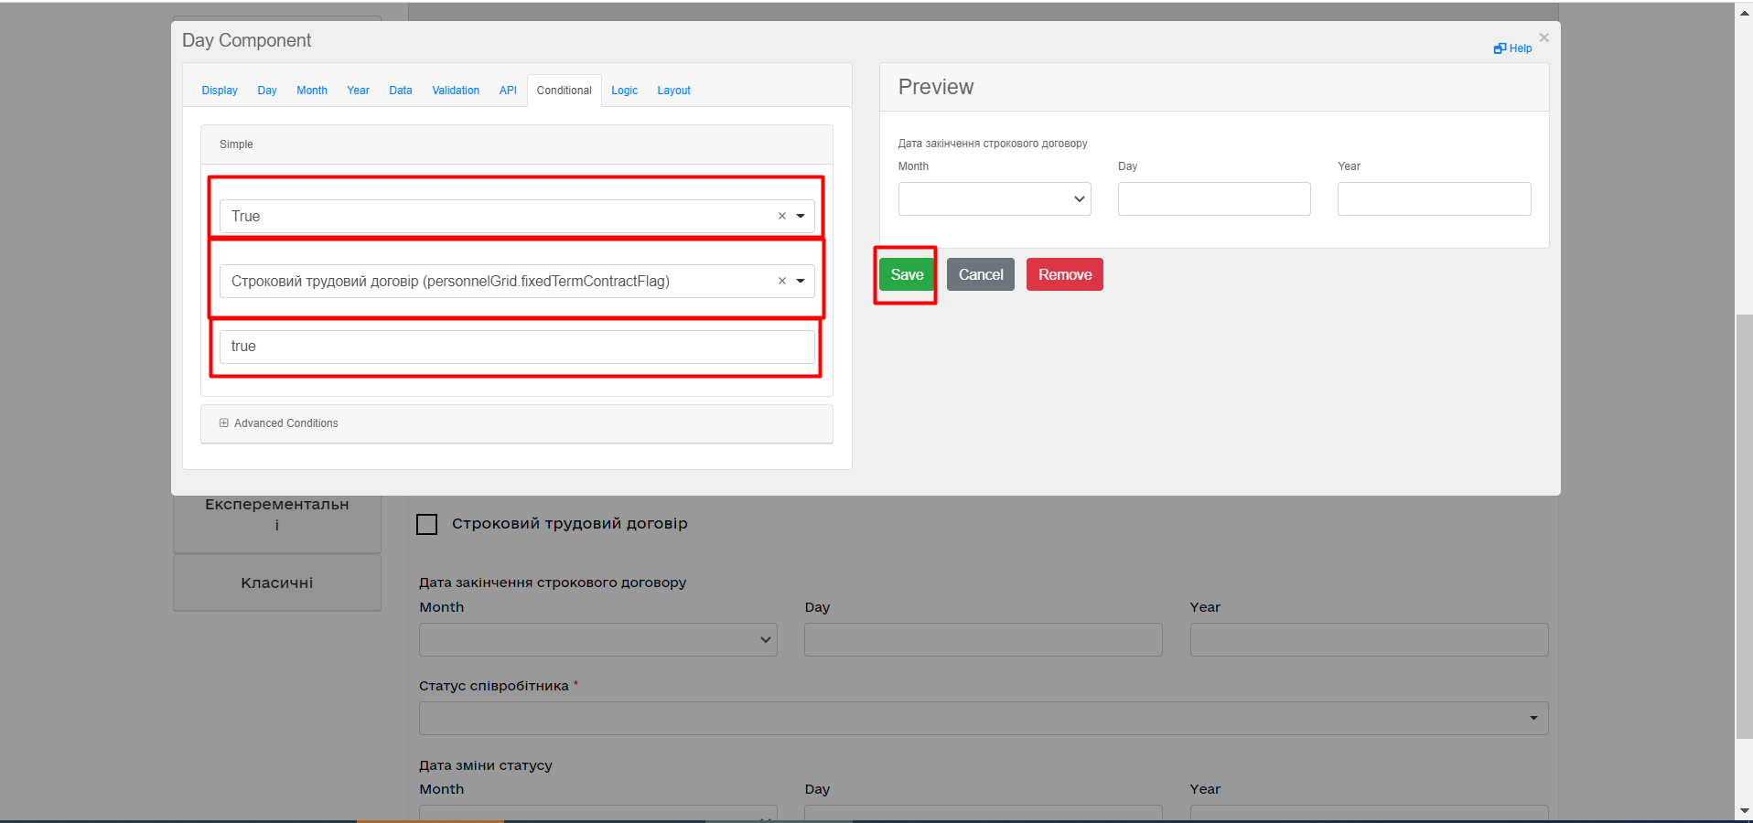Clear the True selection with the x icon
This screenshot has height=823, width=1753.
pos(781,217)
